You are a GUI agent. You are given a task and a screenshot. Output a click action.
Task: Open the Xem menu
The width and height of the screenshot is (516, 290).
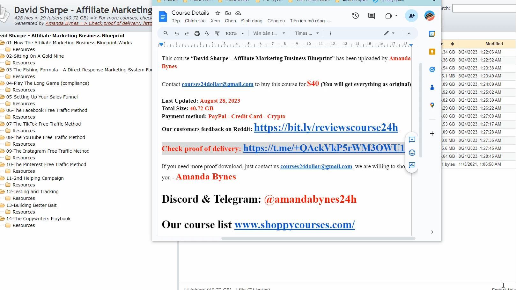pos(215,21)
